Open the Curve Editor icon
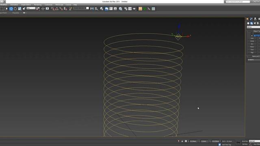 [111, 9]
